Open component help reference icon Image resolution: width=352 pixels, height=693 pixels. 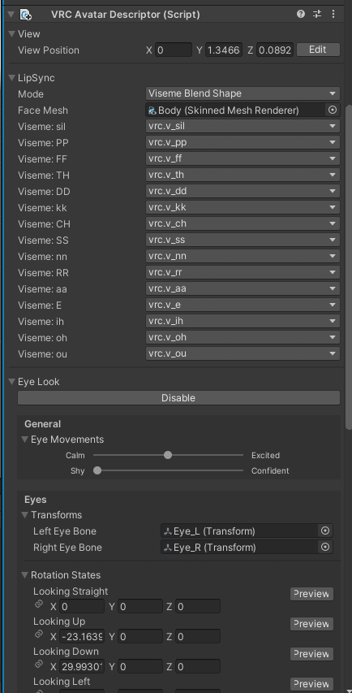(x=301, y=14)
